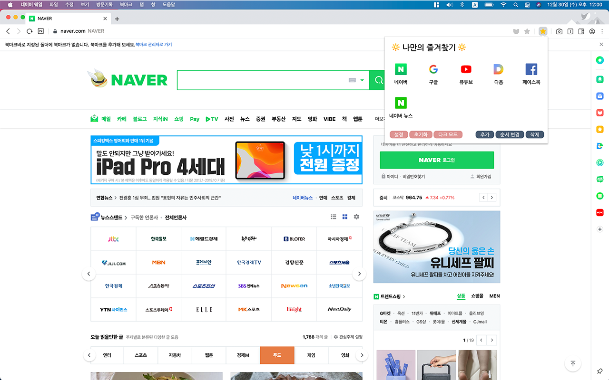Open 파일 menu in menu bar

pyautogui.click(x=54, y=4)
